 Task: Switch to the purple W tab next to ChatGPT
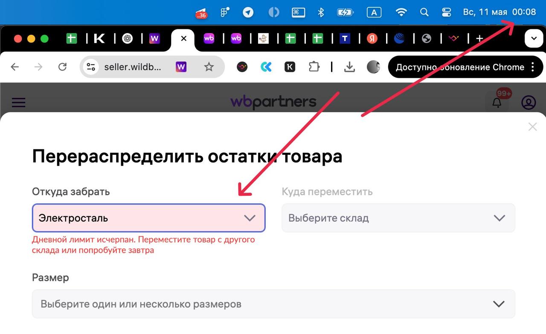click(154, 39)
